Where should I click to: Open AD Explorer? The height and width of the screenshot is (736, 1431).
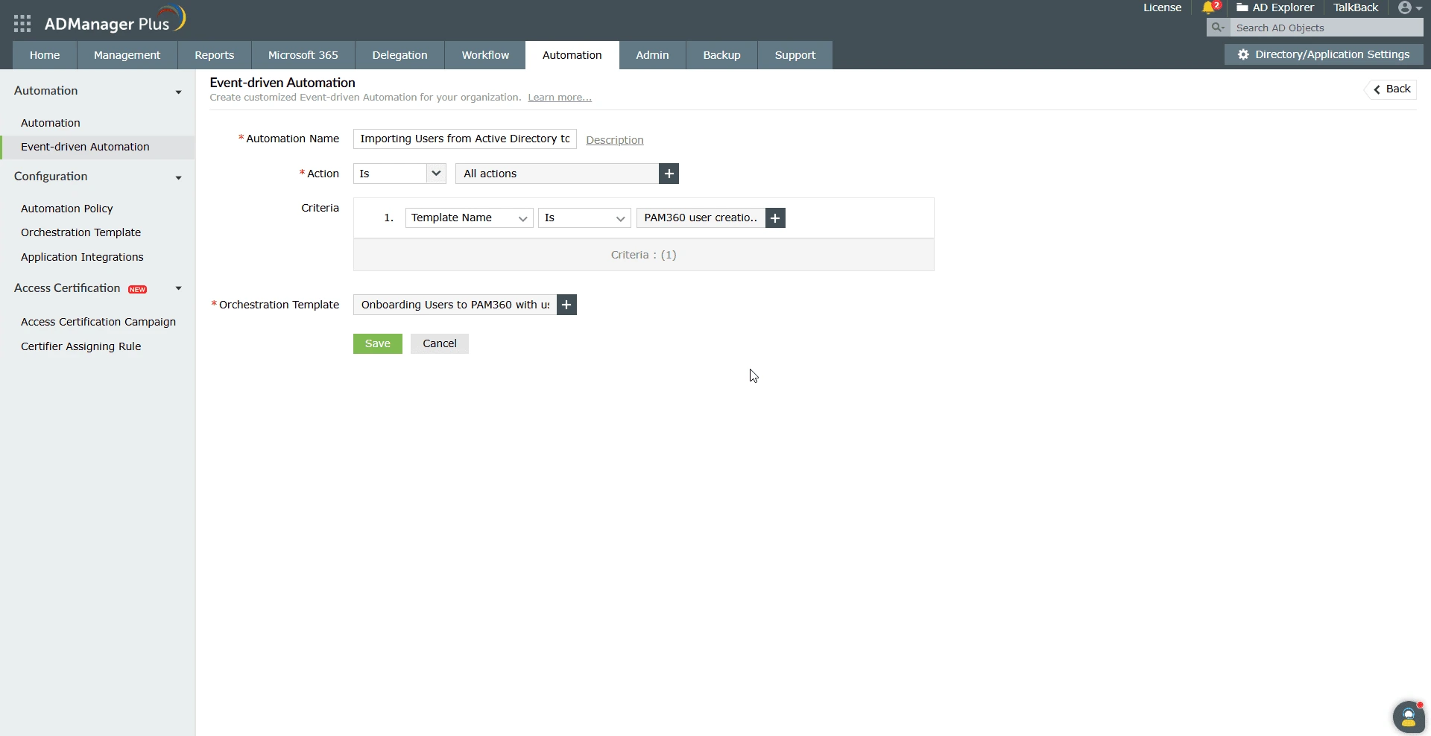point(1275,8)
